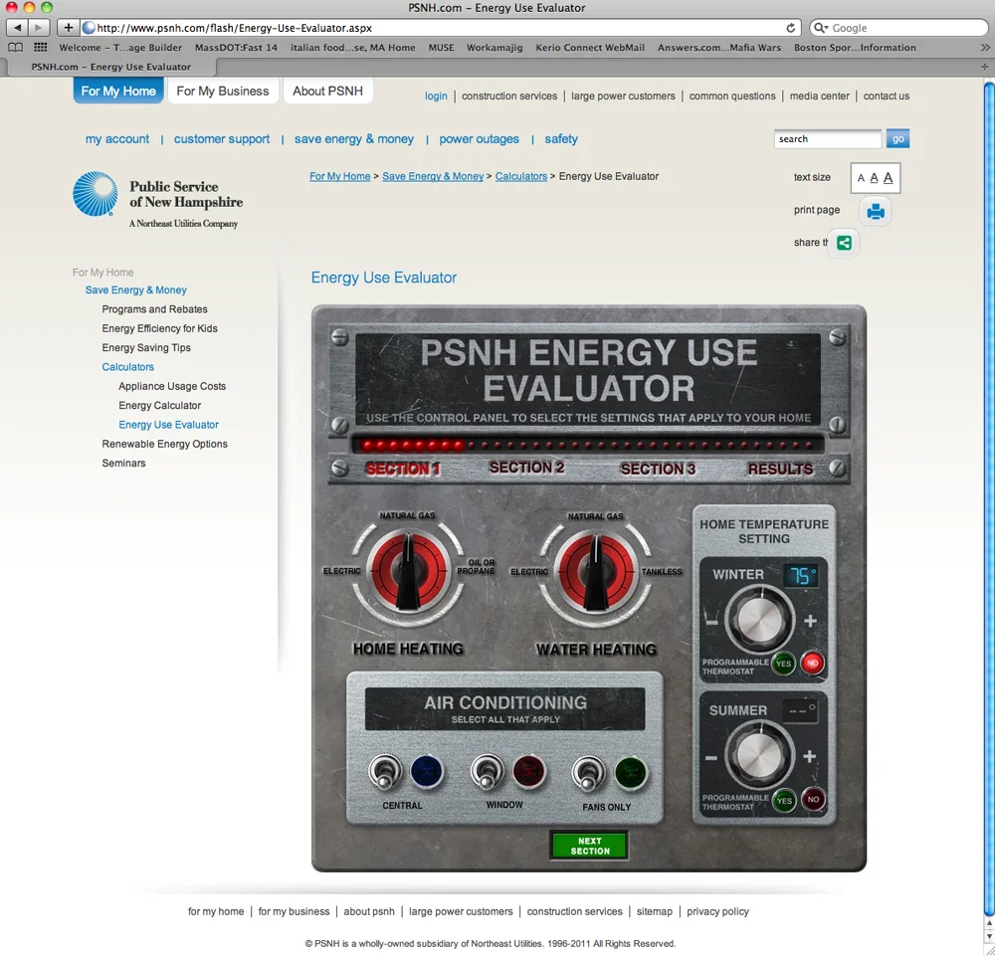The height and width of the screenshot is (956, 995).
Task: Open the my account menu
Action: tap(117, 139)
